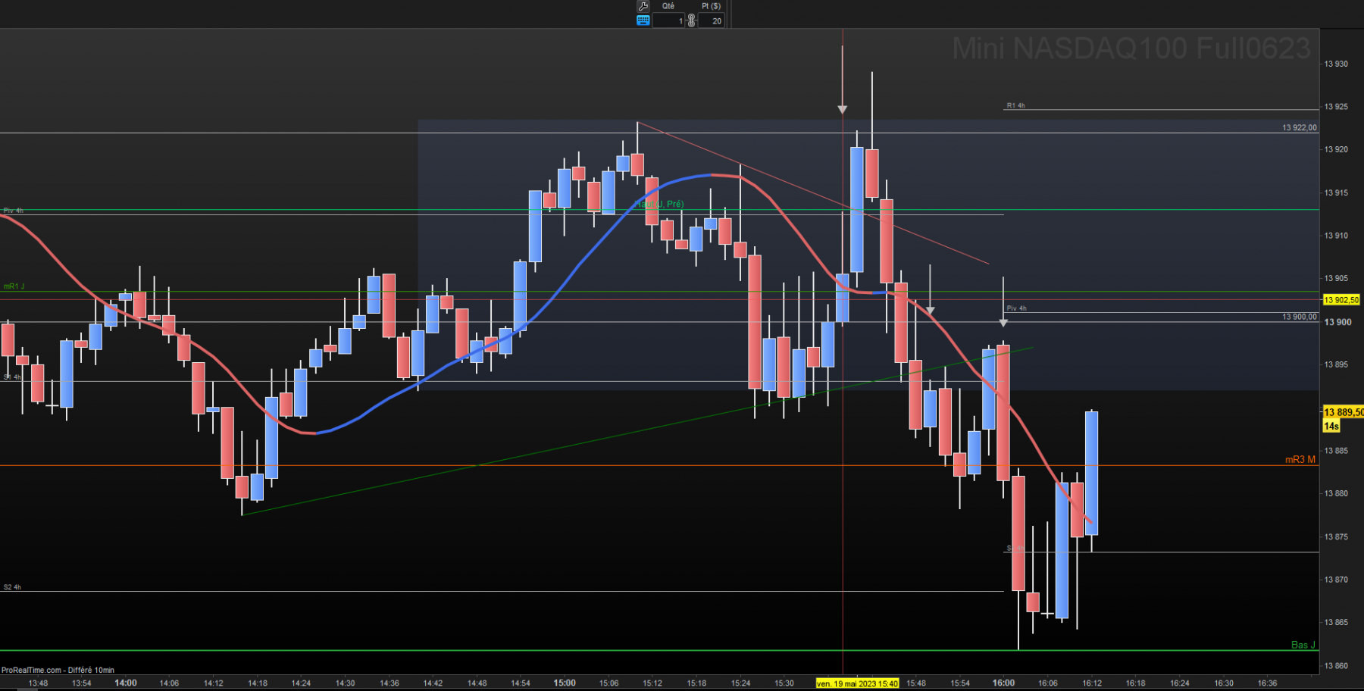Click the highlighted 15:40 date label
This screenshot has height=691, width=1364.
point(857,683)
